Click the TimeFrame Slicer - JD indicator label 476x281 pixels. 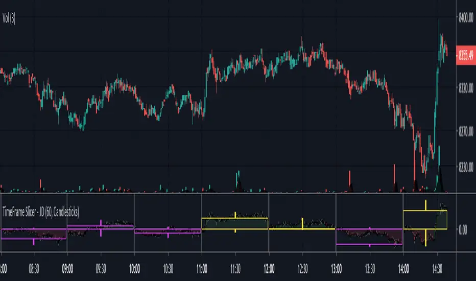coord(41,212)
